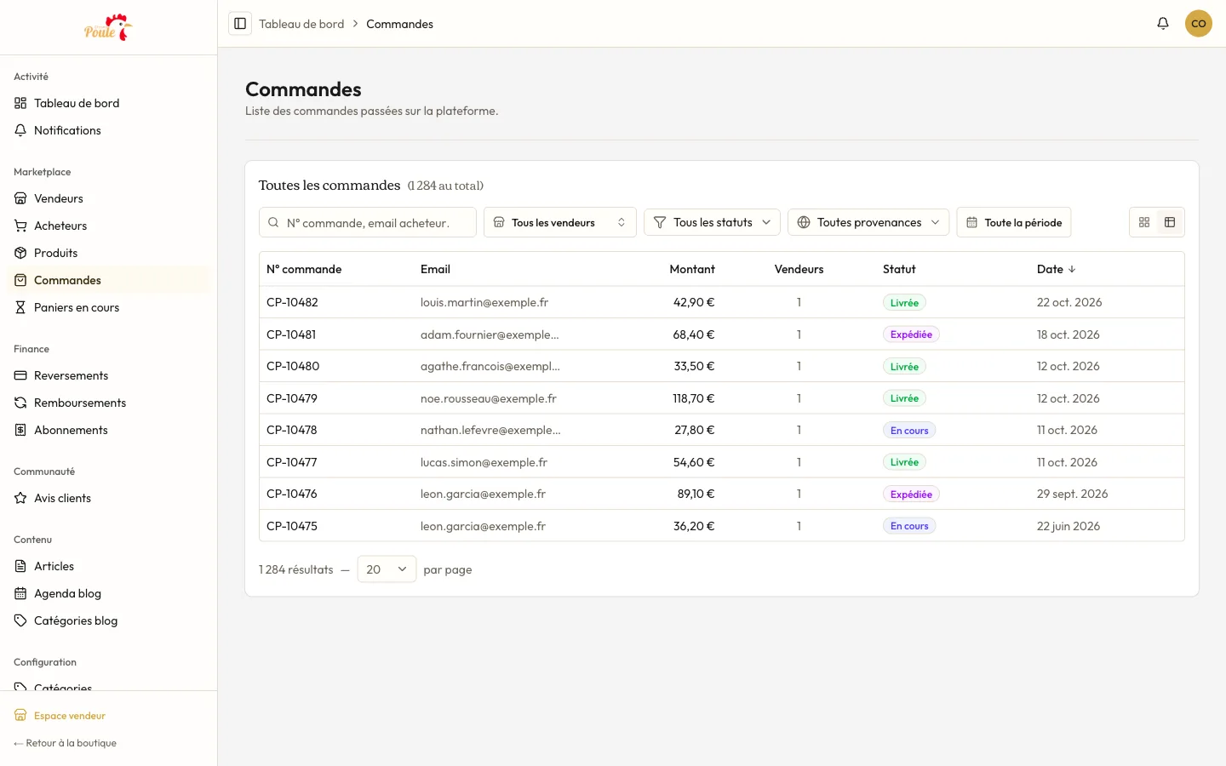
Task: Open the Tous les vendeurs dropdown
Action: 560,222
